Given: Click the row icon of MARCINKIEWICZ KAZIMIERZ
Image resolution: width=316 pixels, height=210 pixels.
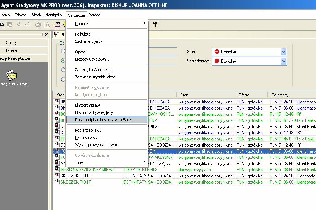Looking at the screenshot, I should (57, 169).
